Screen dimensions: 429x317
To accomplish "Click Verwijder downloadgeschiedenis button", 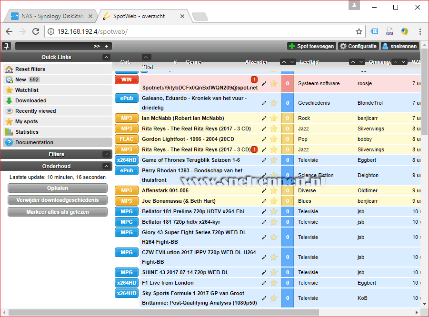I will 58,200.
